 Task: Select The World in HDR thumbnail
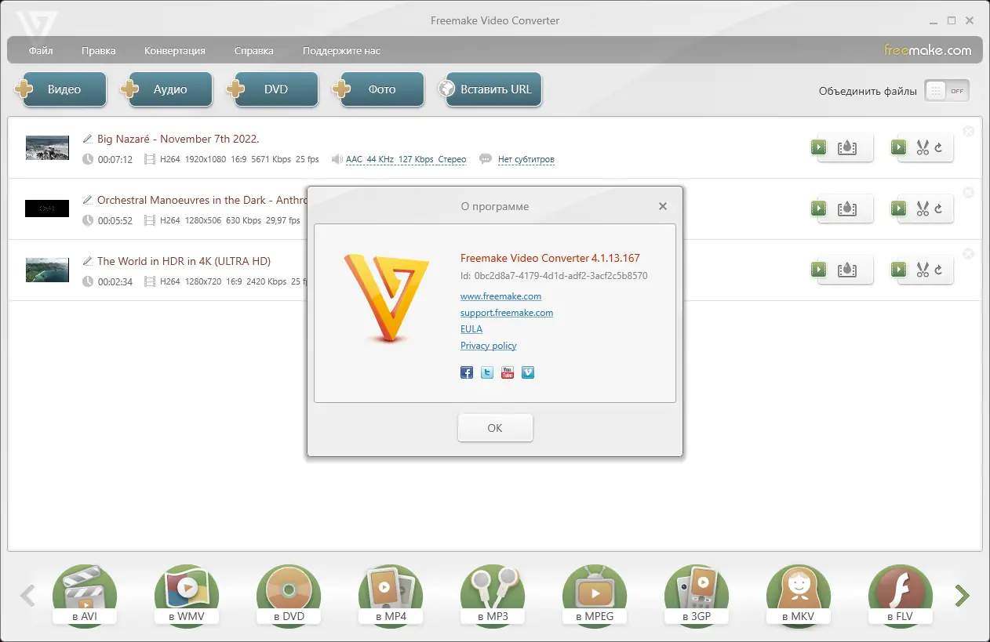click(x=47, y=270)
